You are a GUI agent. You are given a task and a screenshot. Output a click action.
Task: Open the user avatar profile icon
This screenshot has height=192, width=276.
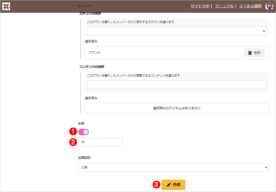coord(269,6)
